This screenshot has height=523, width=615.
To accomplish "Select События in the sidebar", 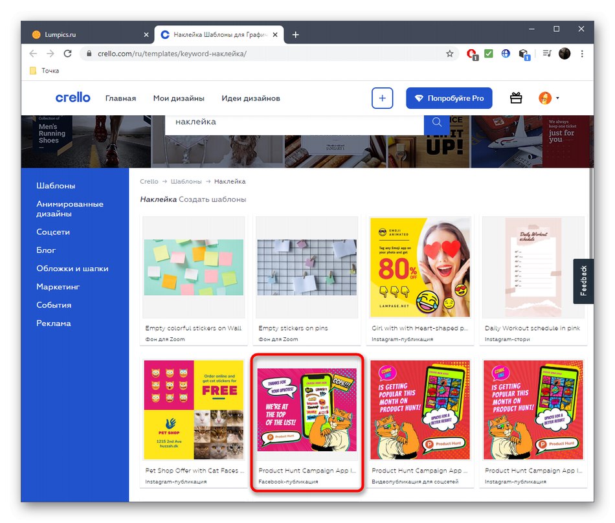I will (x=54, y=305).
